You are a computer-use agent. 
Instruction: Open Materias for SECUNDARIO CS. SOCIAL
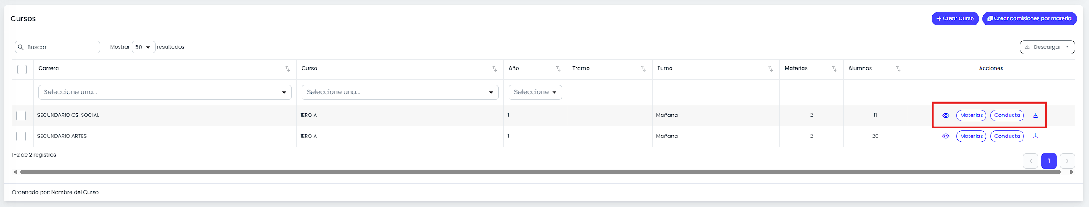pos(971,116)
